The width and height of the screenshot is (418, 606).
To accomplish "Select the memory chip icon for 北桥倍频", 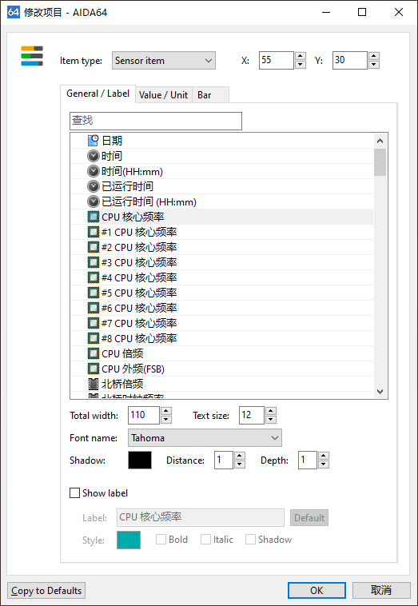I will point(93,384).
